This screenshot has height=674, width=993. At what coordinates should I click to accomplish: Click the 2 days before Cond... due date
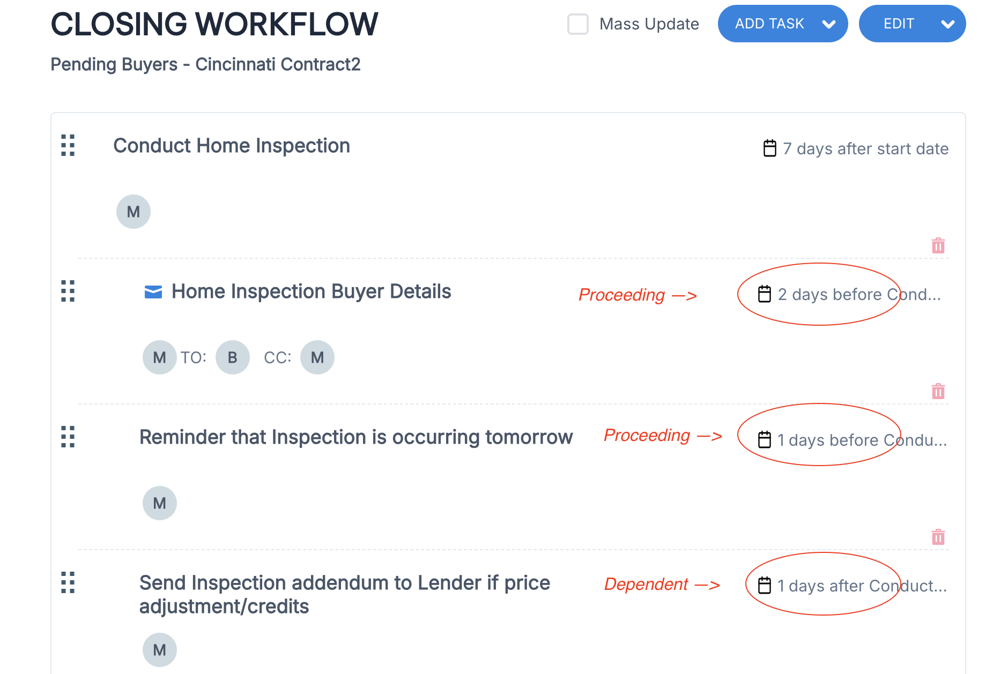pos(858,295)
